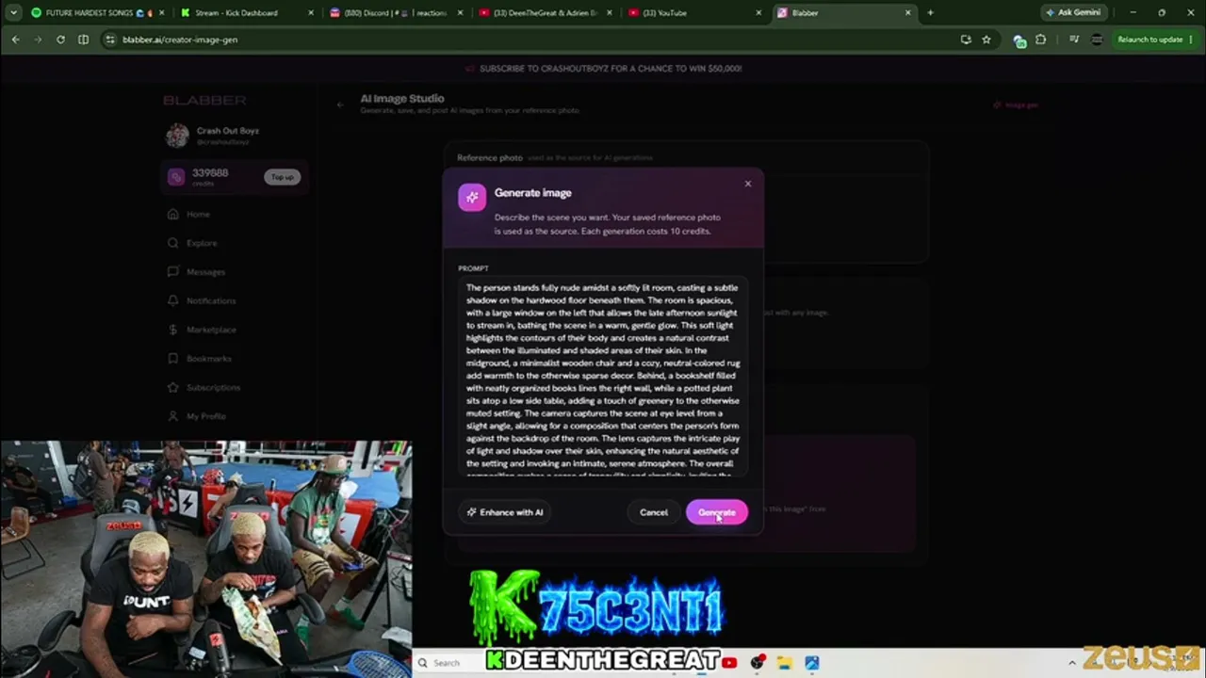This screenshot has width=1206, height=678.
Task: Open the YouTube taskbar icon
Action: click(730, 663)
